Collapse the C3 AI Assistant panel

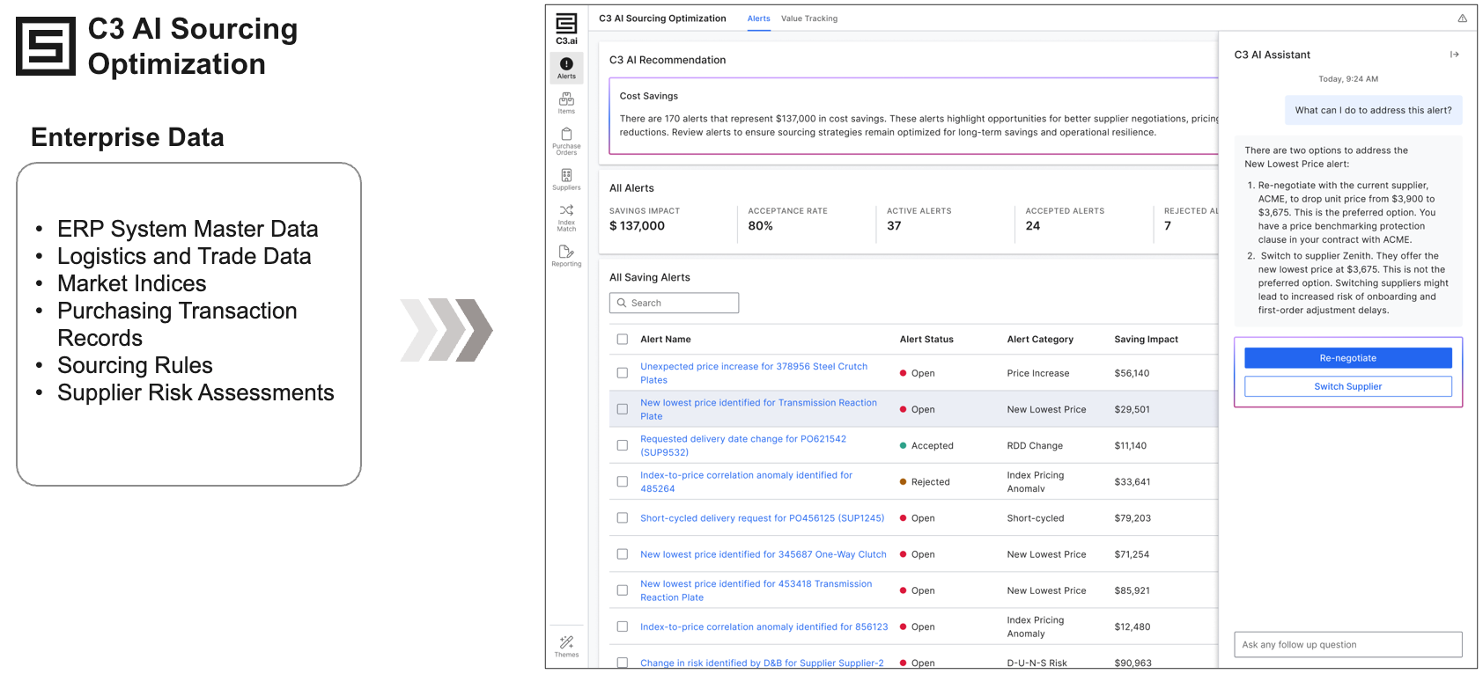(x=1454, y=55)
